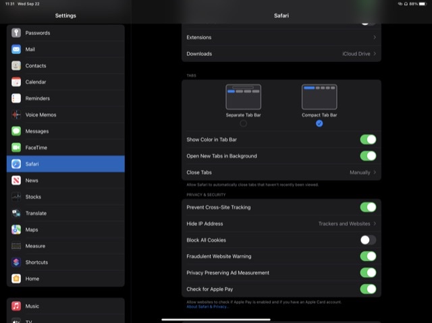Image resolution: width=432 pixels, height=323 pixels.
Task: Open Passwords key icon
Action: tap(16, 33)
